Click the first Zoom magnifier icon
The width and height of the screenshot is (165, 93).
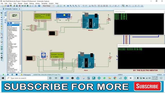coord(71,6)
